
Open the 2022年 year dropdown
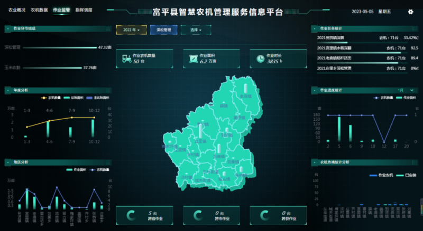131,30
